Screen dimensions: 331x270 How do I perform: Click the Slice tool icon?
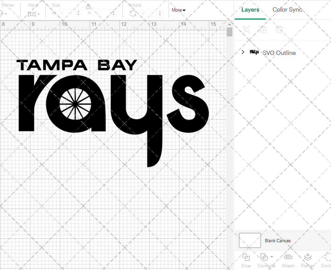point(246,257)
